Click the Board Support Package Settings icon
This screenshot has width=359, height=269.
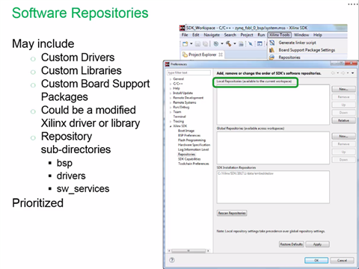point(272,50)
